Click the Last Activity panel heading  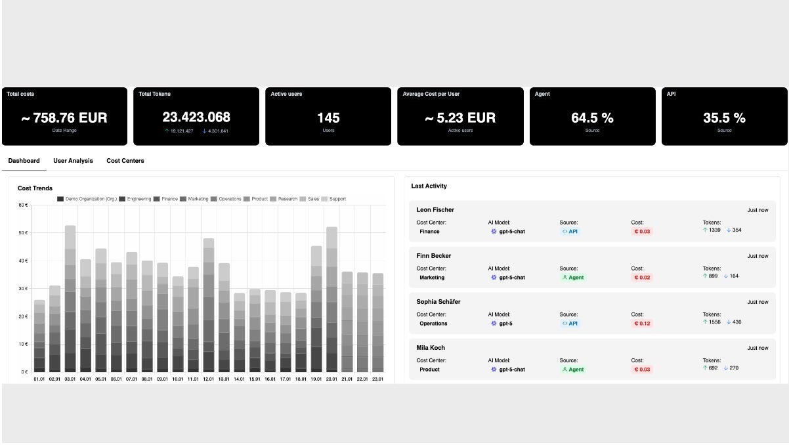tap(429, 186)
